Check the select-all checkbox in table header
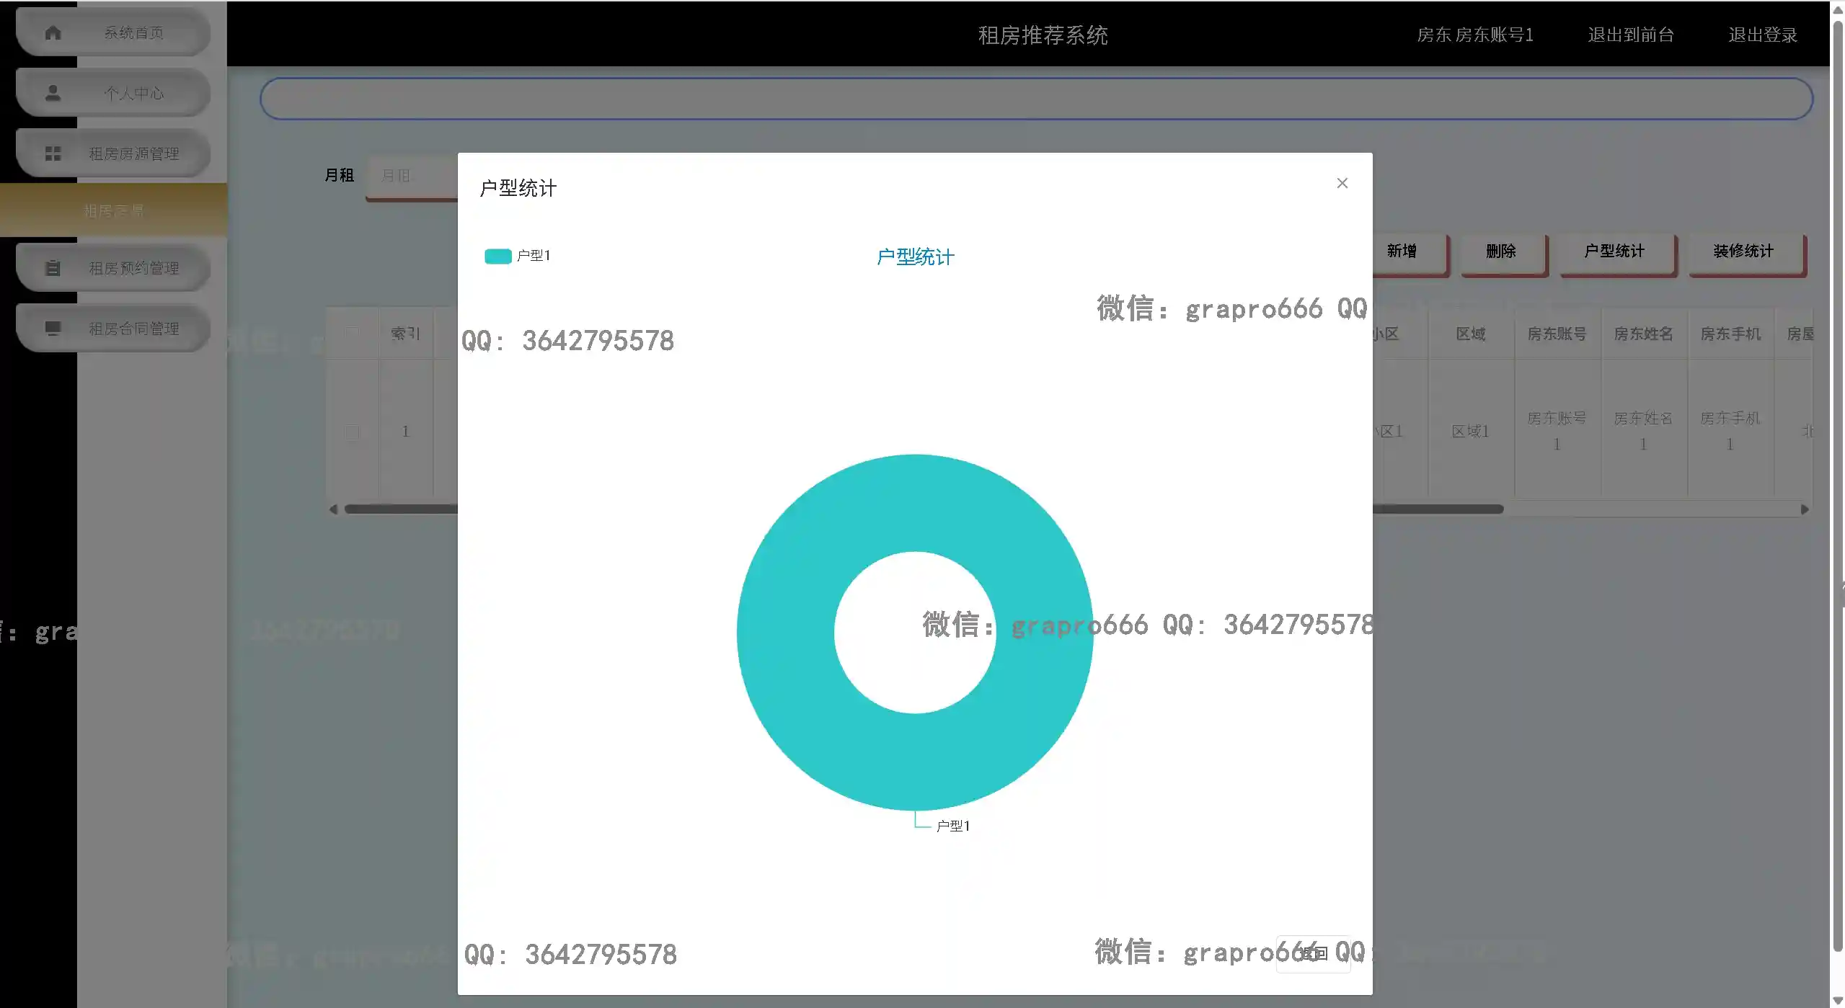Viewport: 1845px width, 1008px height. tap(352, 334)
